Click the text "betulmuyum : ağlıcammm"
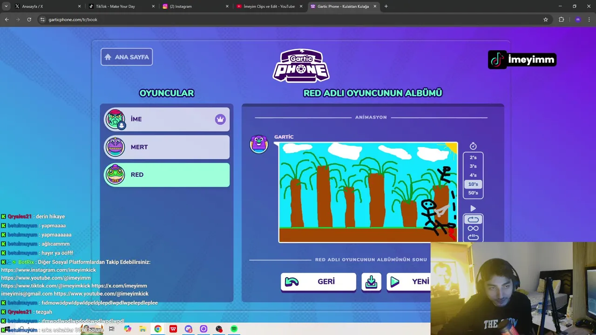This screenshot has width=596, height=335. coord(39,244)
